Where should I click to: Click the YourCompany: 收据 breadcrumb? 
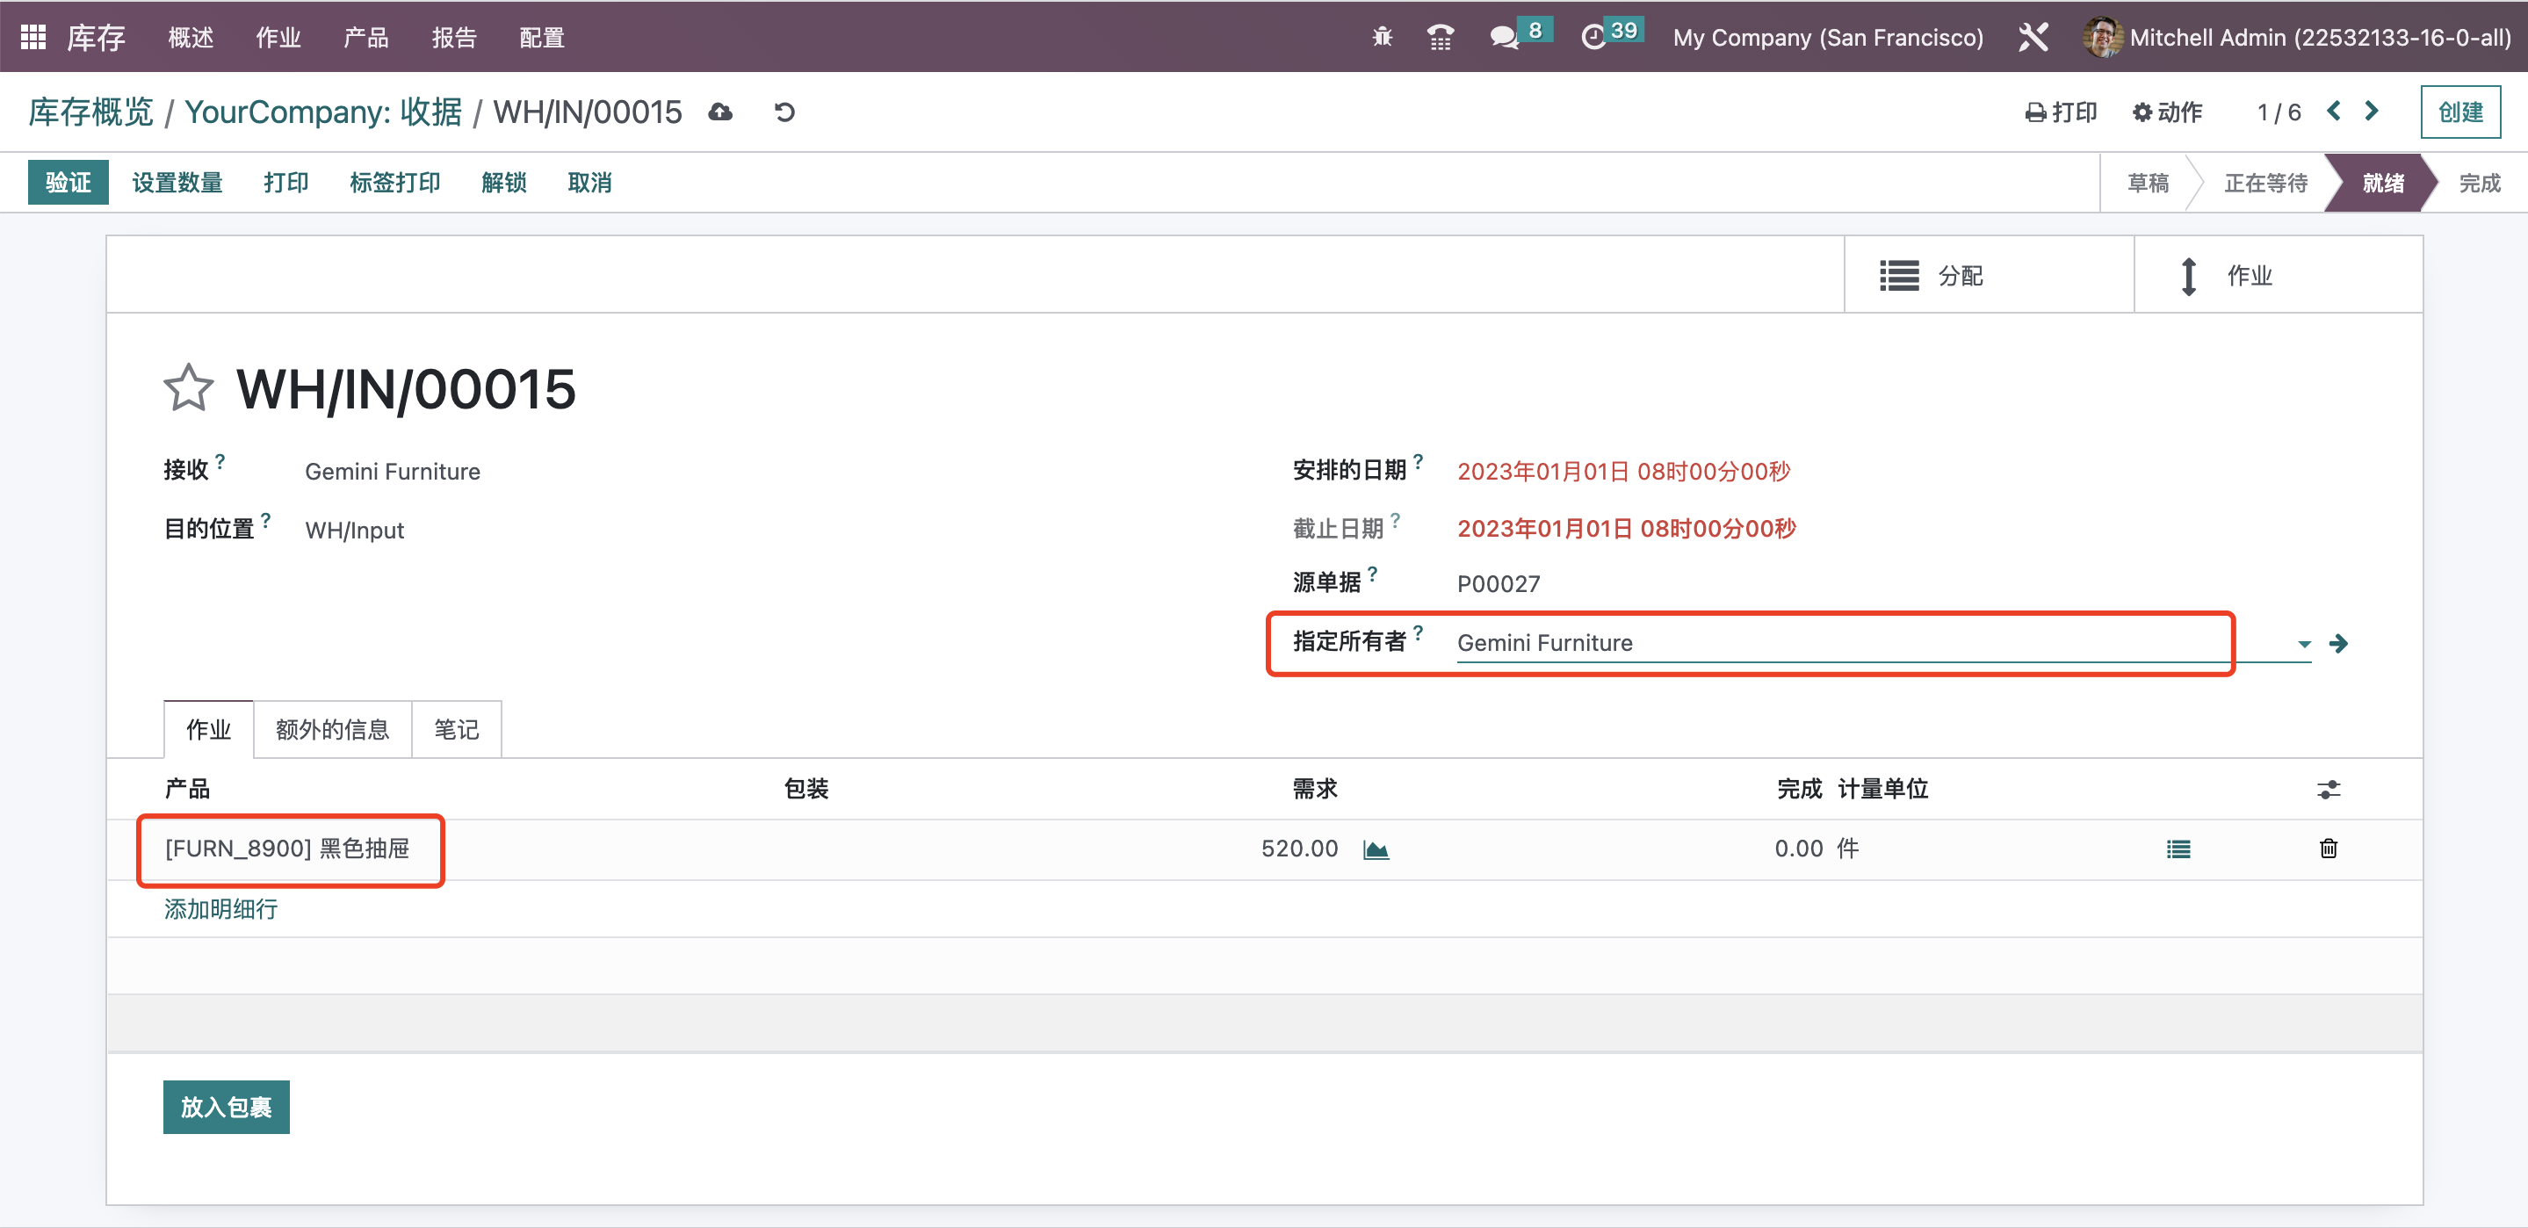pyautogui.click(x=323, y=112)
